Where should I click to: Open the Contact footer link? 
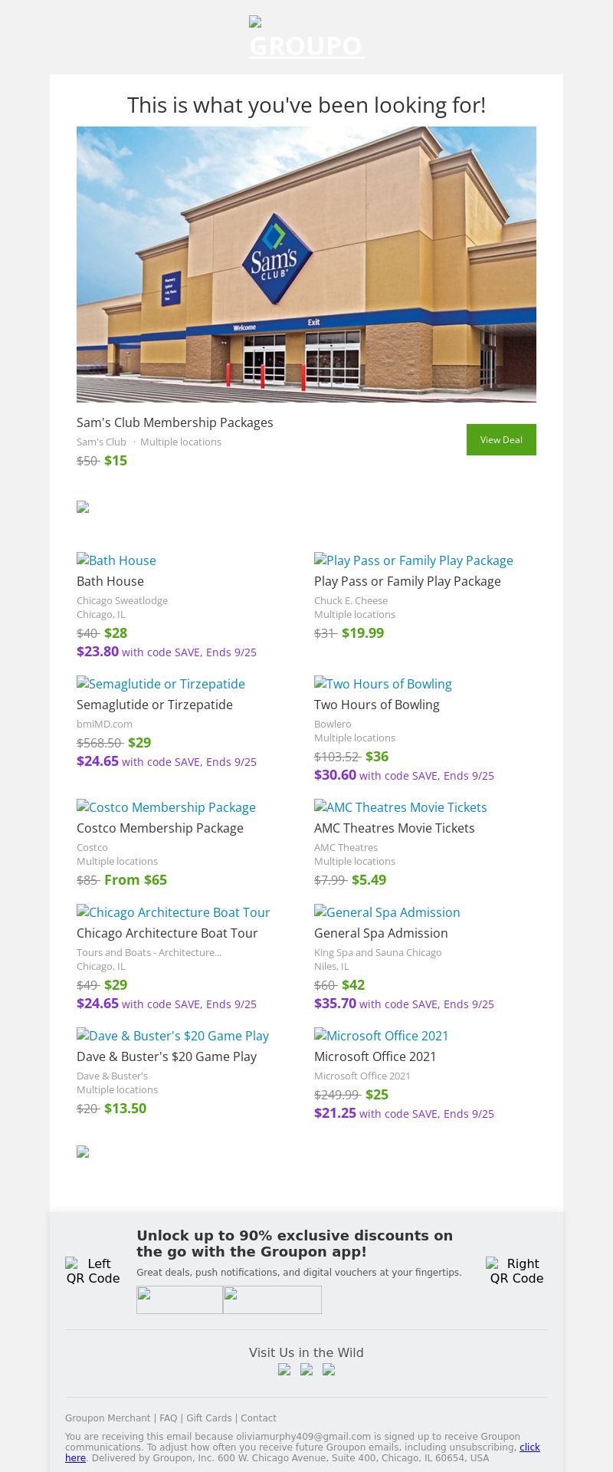tap(259, 1418)
